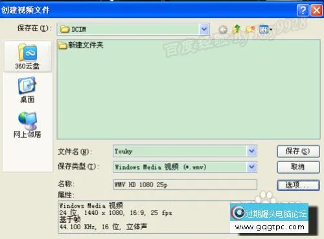Go to 桌面 (Desktop) in sidebar
The height and width of the screenshot is (239, 324).
27,90
